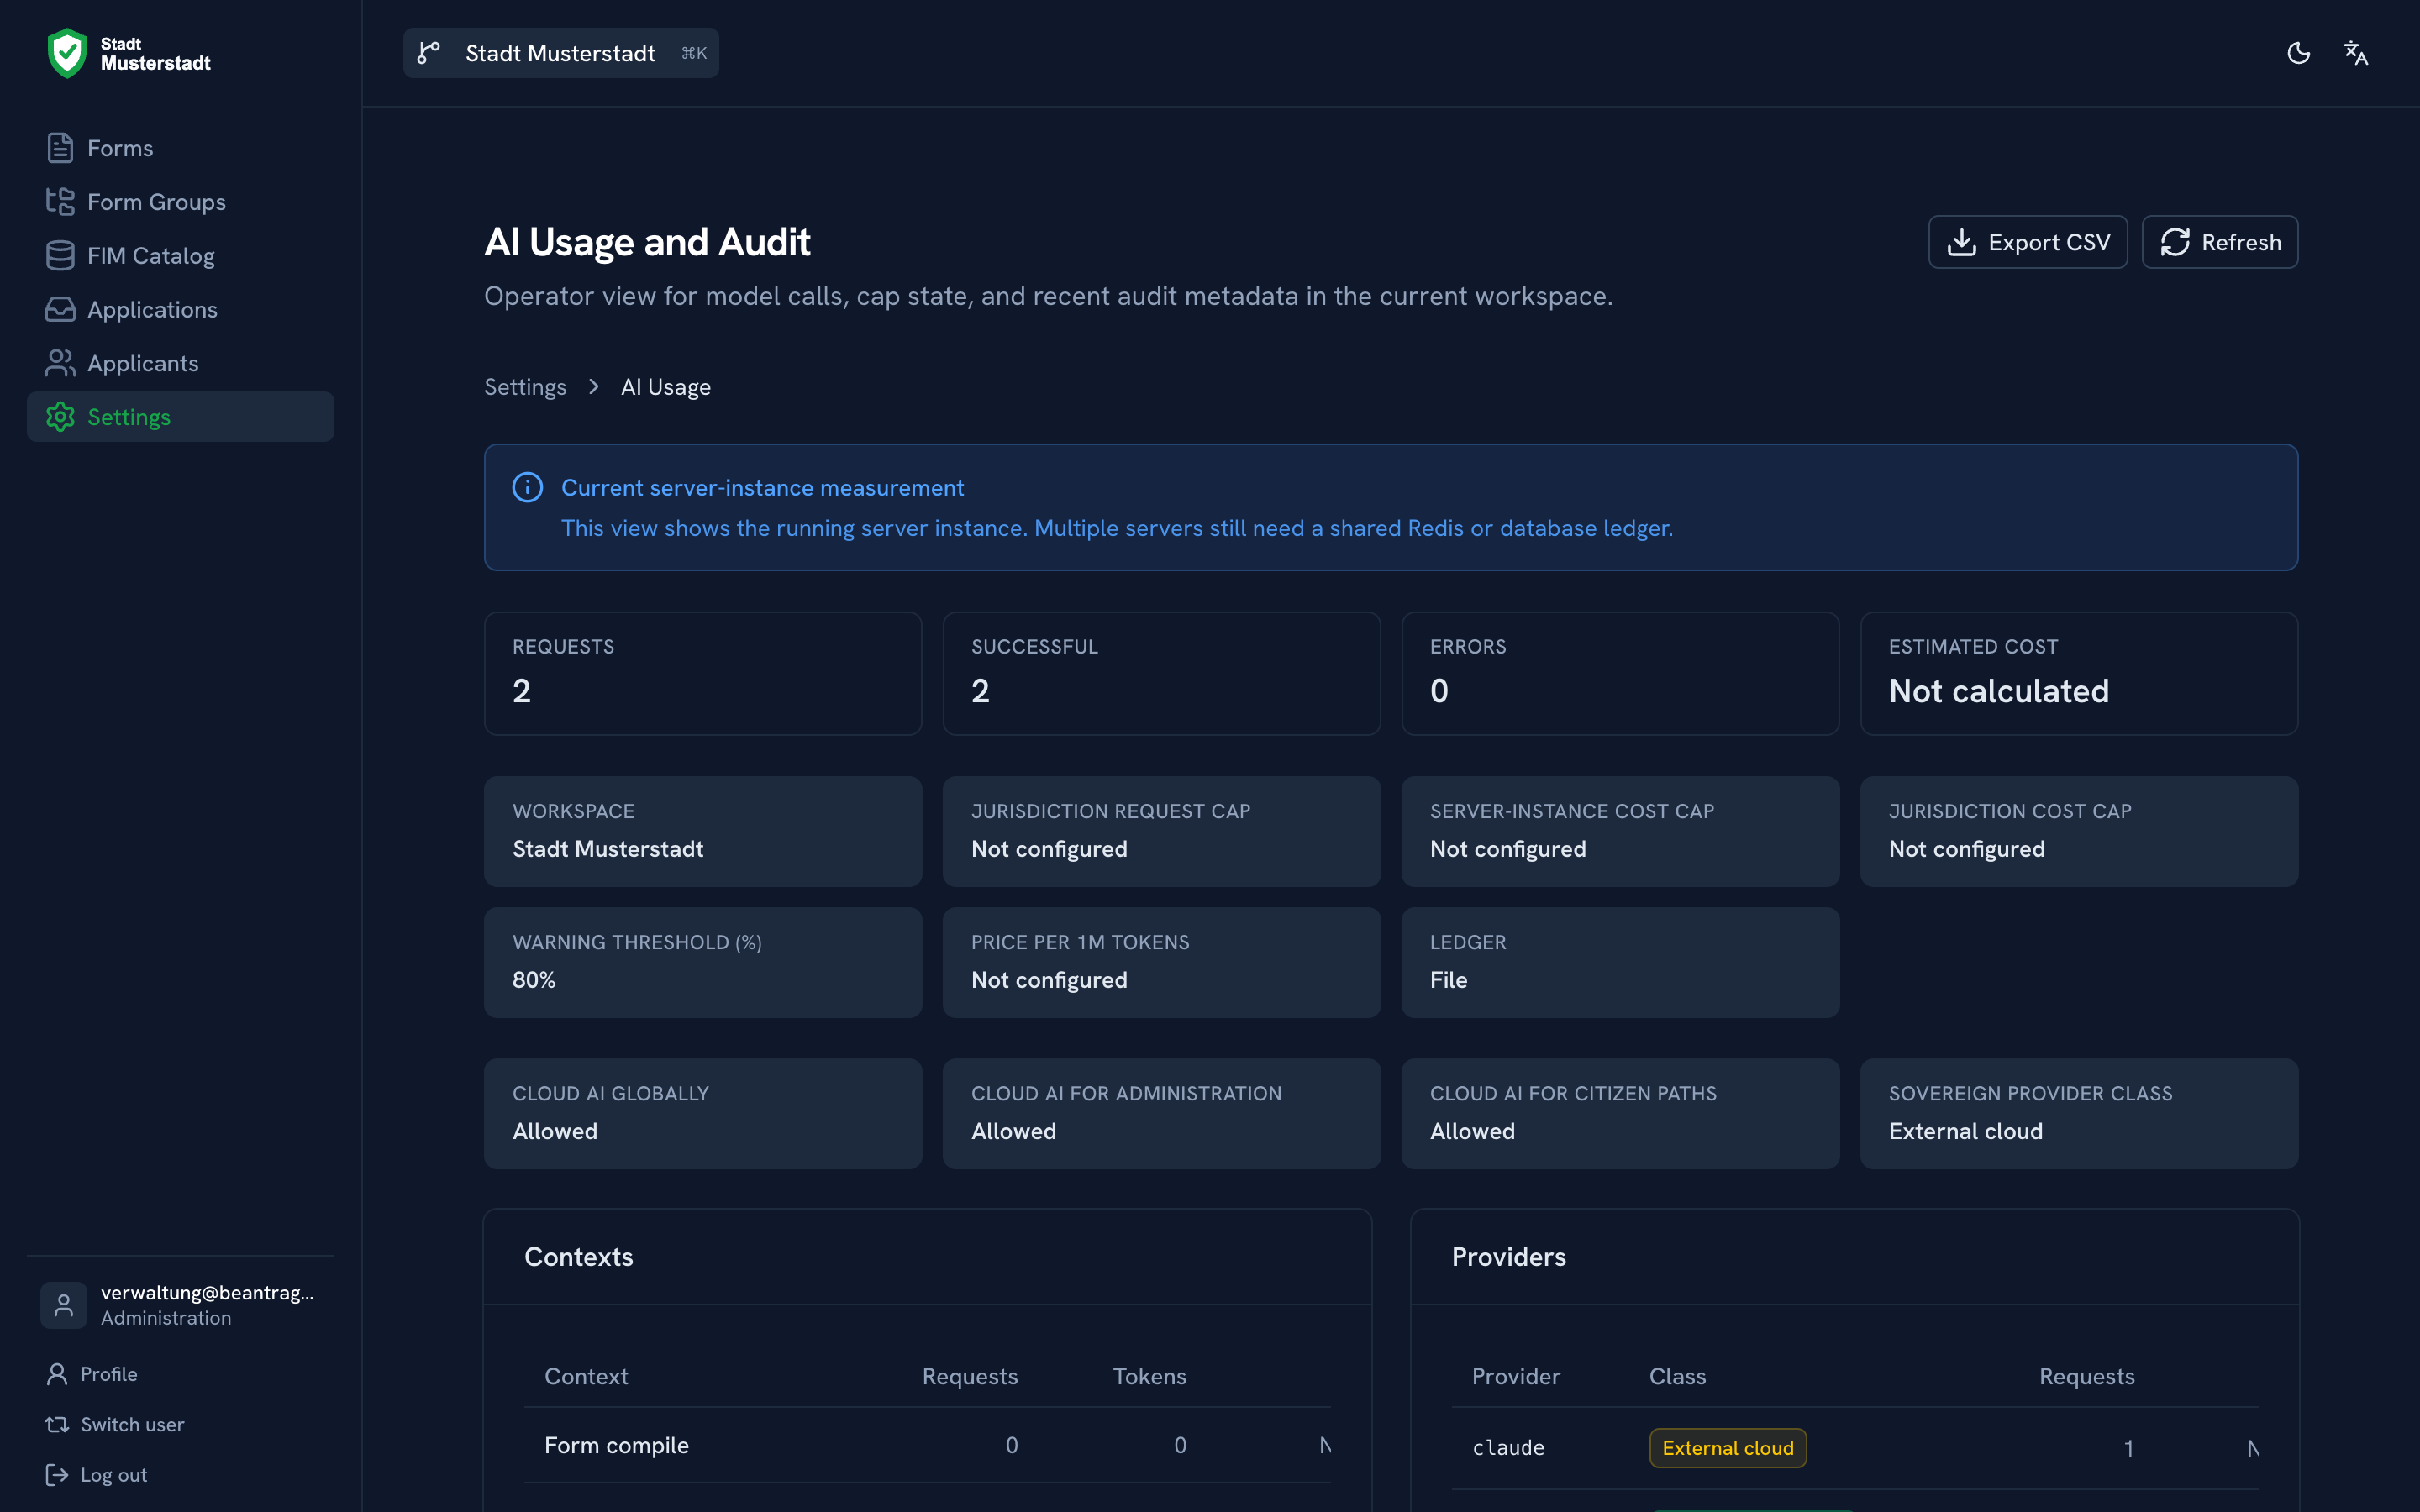Open Profile from the sidebar footer
This screenshot has width=2420, height=1512.
click(x=109, y=1374)
